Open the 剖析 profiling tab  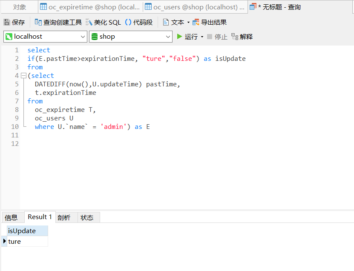click(64, 217)
